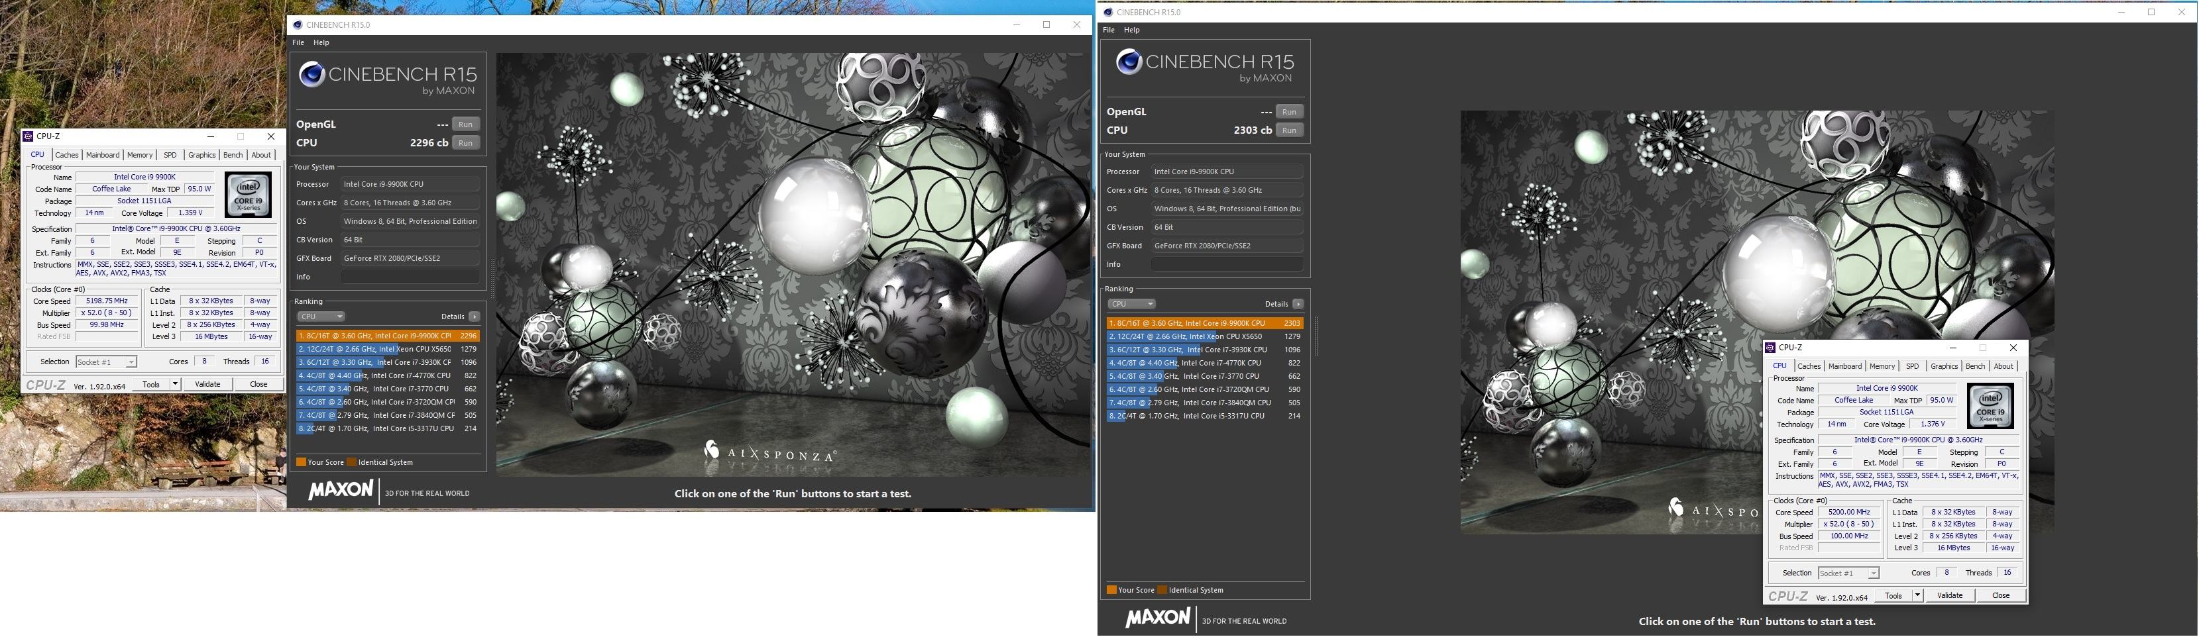Minimize the 2303 cb Cinebench window

[2121, 12]
